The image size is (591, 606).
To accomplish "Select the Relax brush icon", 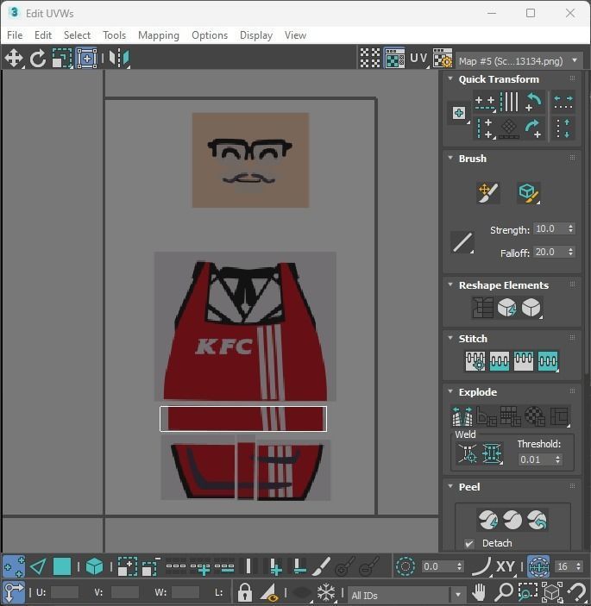I will (529, 193).
